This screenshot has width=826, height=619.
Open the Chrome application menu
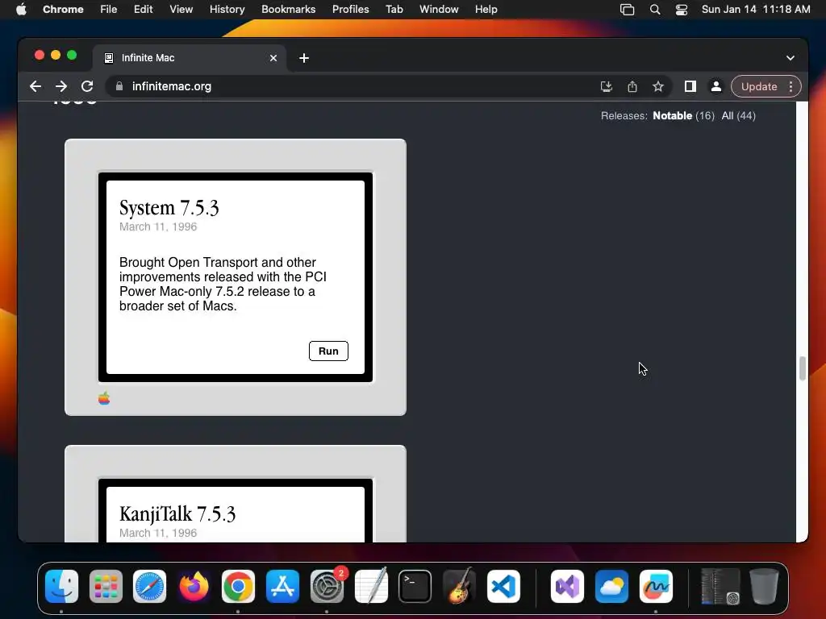click(x=63, y=10)
